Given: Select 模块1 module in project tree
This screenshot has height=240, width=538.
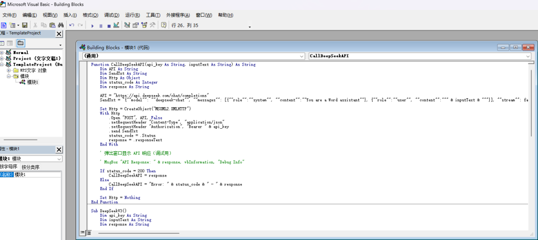Looking at the screenshot, I should click(33, 82).
